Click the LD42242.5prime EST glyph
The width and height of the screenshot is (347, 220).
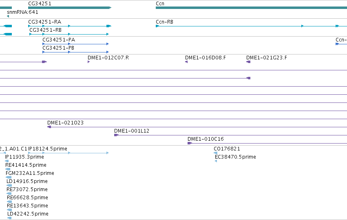(x=9, y=218)
